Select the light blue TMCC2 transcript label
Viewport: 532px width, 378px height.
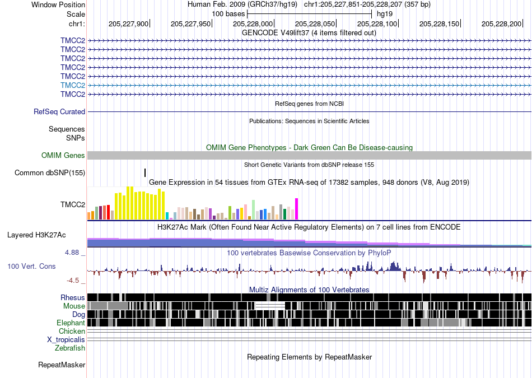[73, 85]
